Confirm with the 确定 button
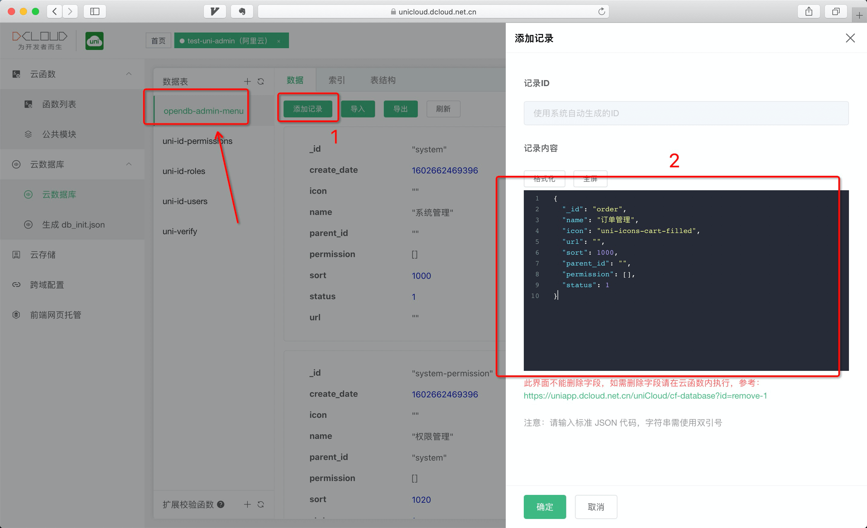 545,507
